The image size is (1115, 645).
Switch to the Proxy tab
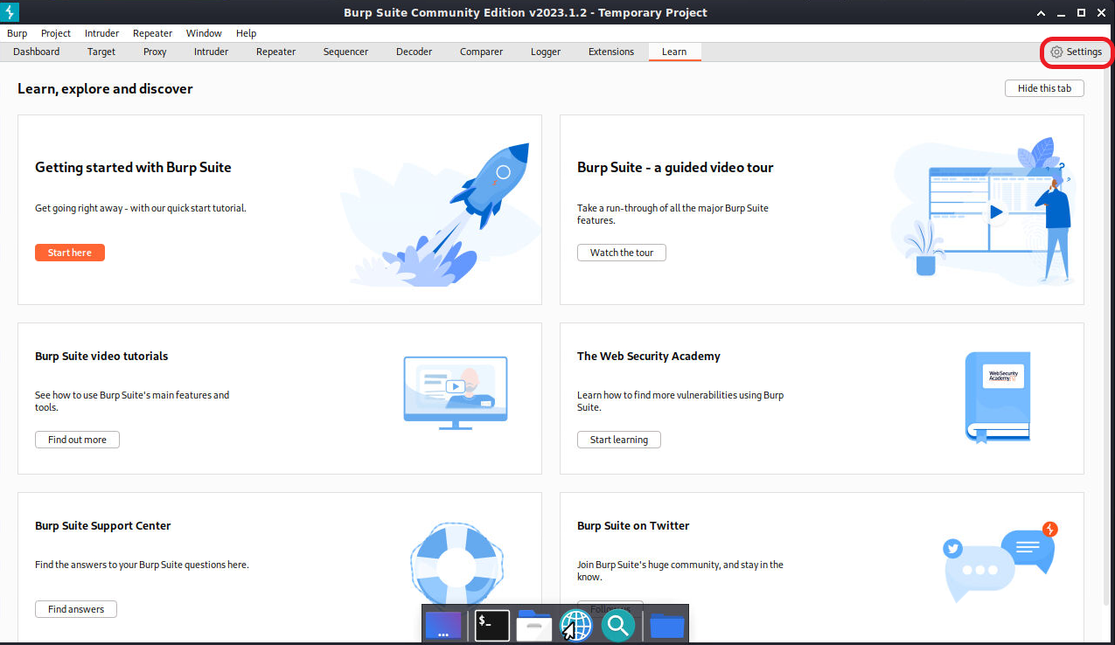coord(155,52)
